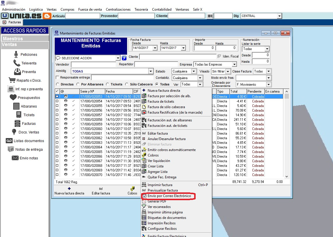The width and height of the screenshot is (333, 237).
Task: Expand the SELECCIONE ACCION dropdown
Action: point(118,58)
